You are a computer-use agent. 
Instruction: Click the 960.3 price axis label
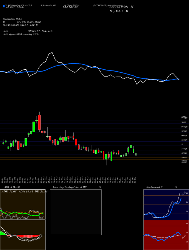(x=184, y=122)
